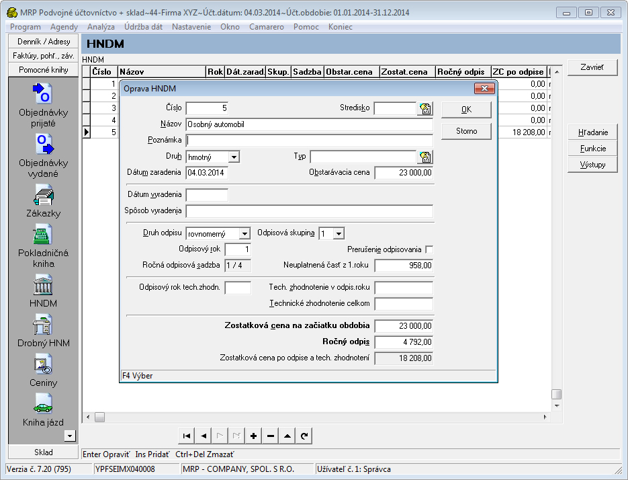
Task: Click the Tech. zhodnotenie v odpis.roku field
Action: [x=404, y=288]
